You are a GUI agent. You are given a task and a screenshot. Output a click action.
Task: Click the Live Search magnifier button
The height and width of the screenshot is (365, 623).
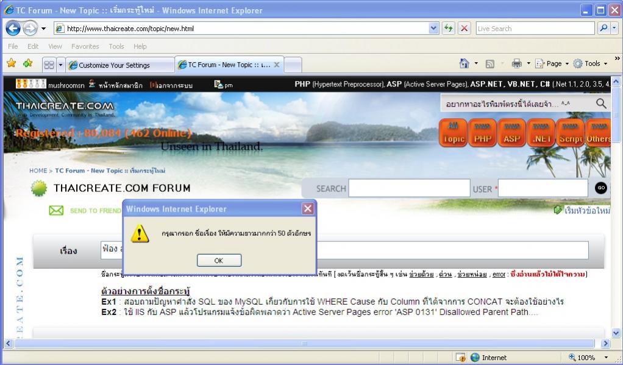603,28
